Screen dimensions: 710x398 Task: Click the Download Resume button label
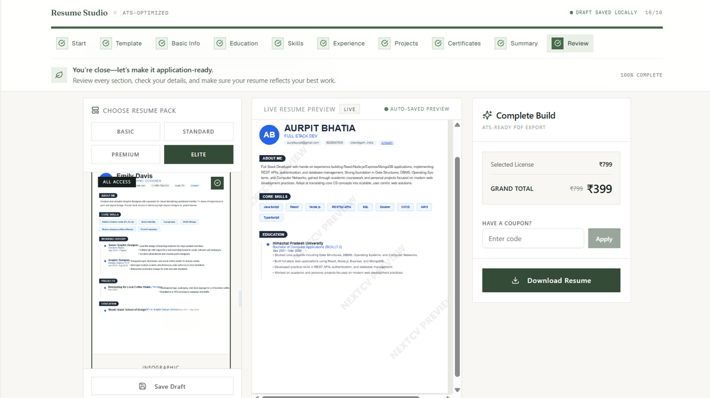point(559,280)
